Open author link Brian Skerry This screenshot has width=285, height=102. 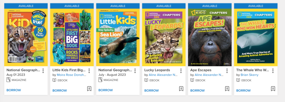pos(249,75)
